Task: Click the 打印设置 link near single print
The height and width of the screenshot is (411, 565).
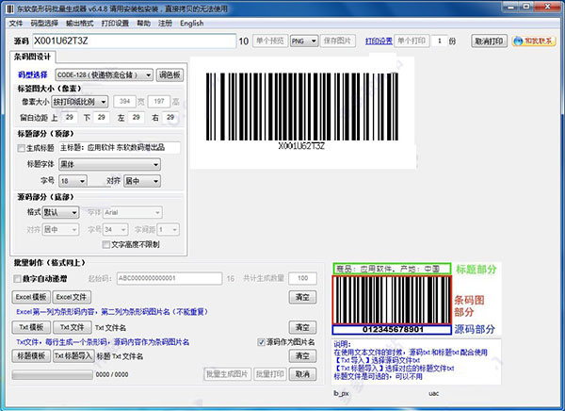Action: tap(379, 41)
